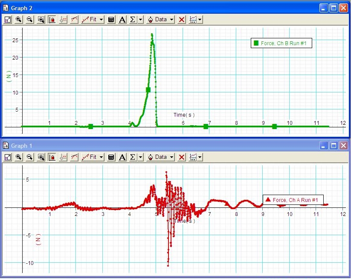Click green data marker on the rising peak
Image resolution: width=351 pixels, height=279 pixels.
click(148, 90)
